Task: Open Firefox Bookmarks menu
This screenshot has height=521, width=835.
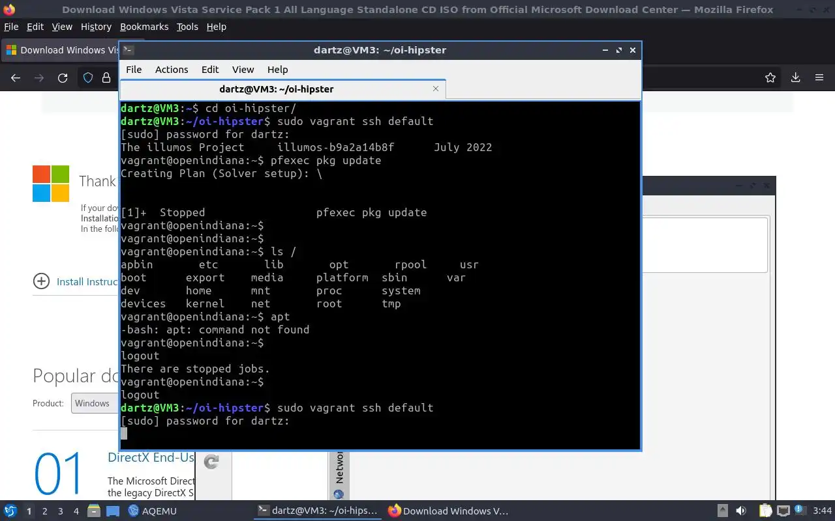Action: [144, 26]
